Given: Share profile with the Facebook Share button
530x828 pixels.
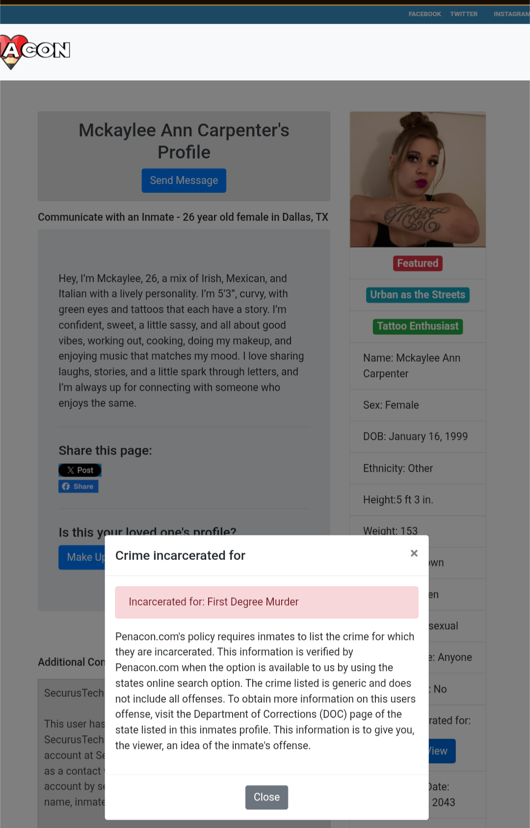Looking at the screenshot, I should 79,486.
